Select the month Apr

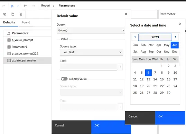pyautogui.click(x=159, y=45)
